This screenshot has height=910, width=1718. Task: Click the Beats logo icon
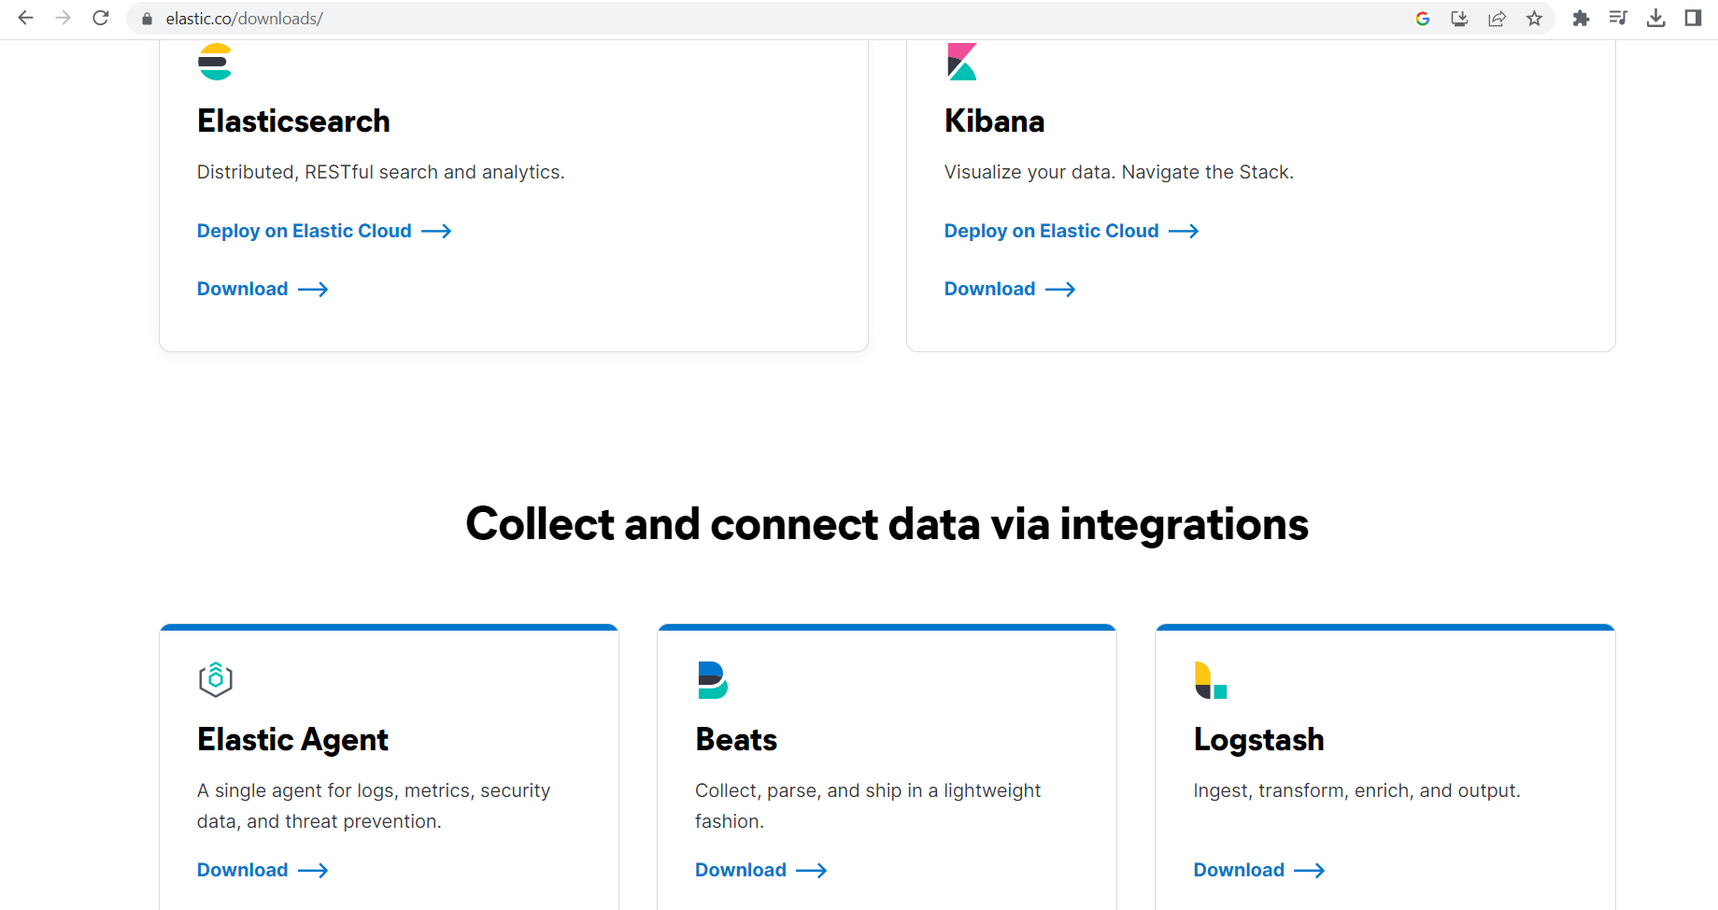pos(712,679)
